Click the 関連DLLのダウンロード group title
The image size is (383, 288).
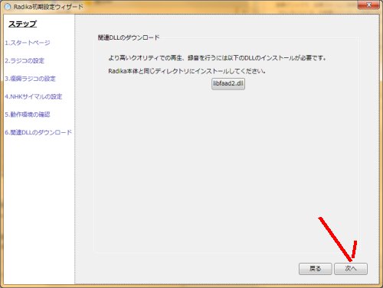129,37
